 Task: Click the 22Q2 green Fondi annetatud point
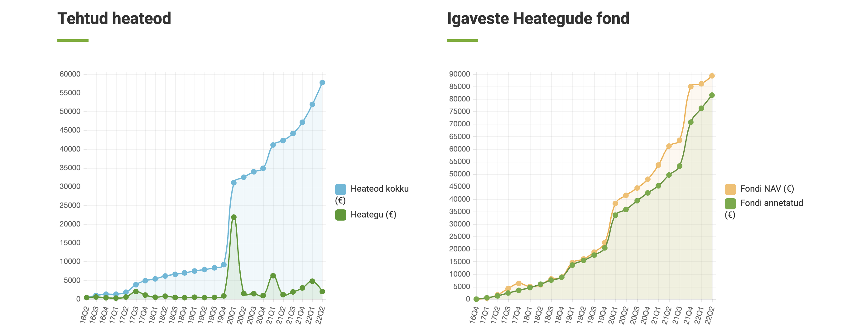pos(712,95)
